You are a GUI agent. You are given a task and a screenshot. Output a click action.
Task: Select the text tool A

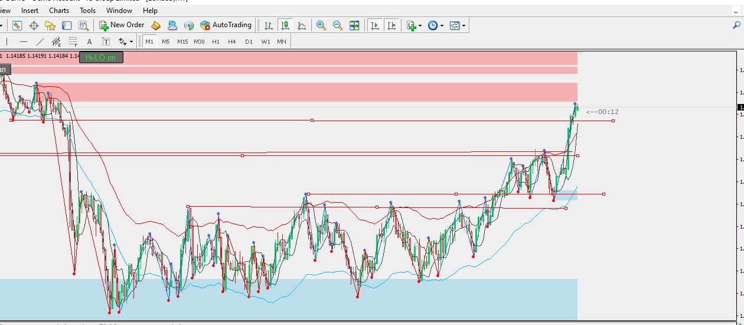[90, 41]
